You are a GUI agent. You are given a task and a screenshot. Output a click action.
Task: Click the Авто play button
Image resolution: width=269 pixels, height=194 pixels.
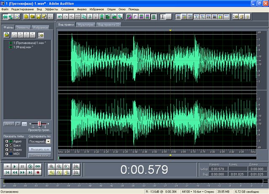[8, 124]
